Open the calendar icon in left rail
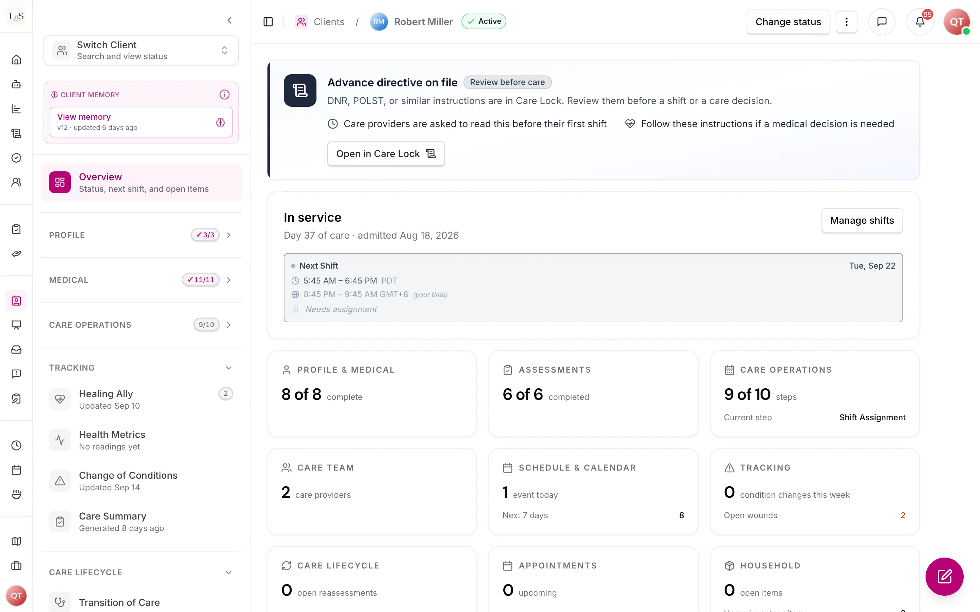Viewport: 980px width, 612px height. coord(16,470)
